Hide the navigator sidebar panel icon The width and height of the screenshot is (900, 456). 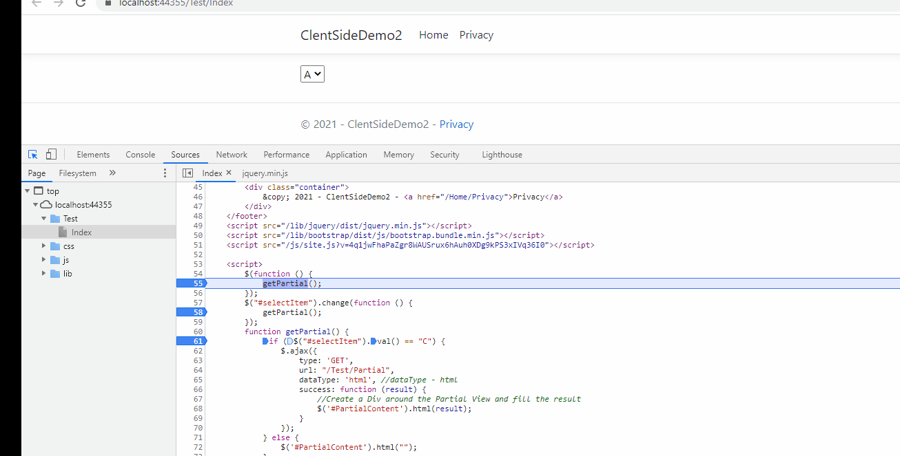click(x=188, y=173)
